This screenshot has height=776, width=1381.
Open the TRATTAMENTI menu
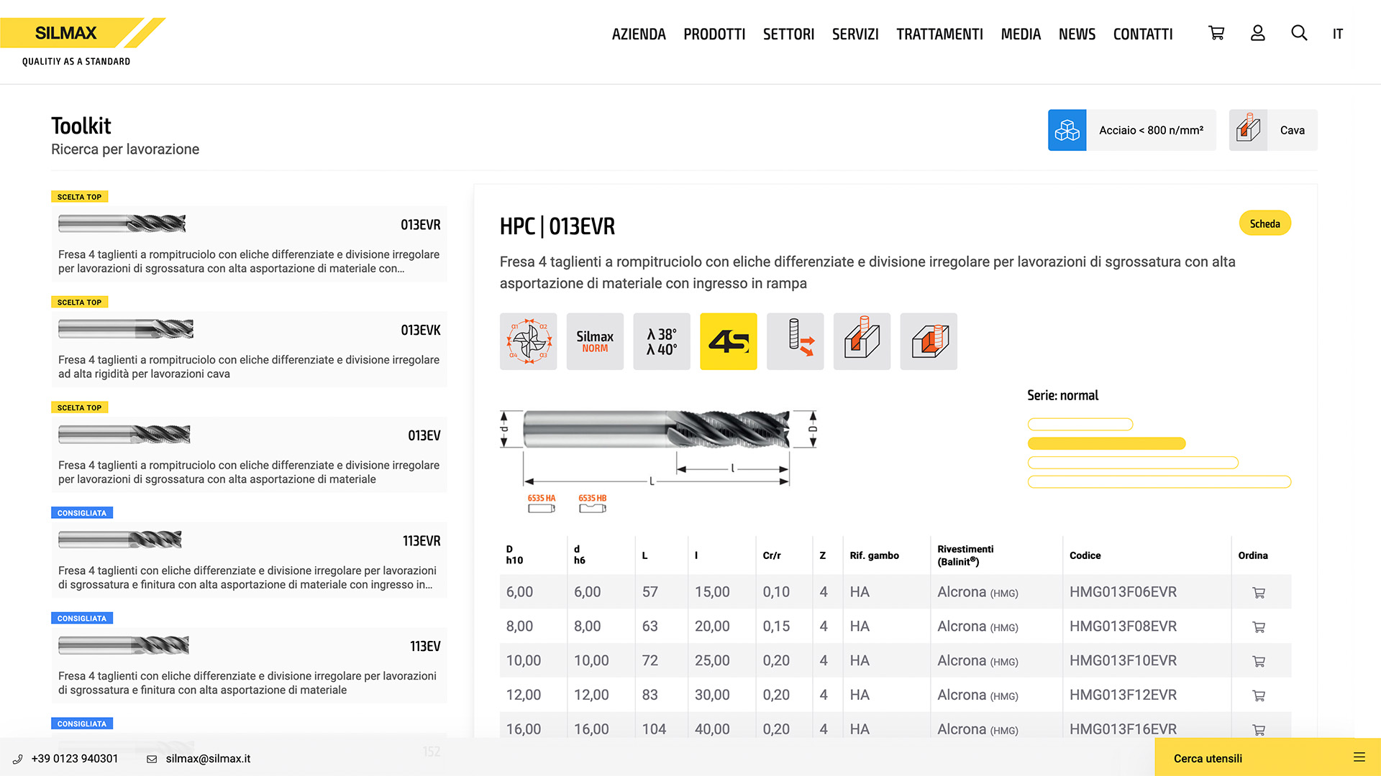tap(939, 34)
